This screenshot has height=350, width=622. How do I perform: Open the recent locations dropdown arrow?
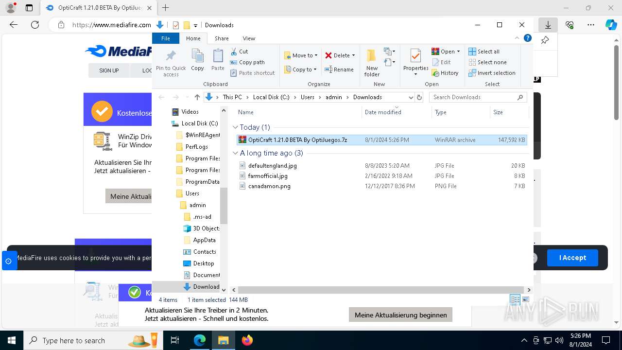pyautogui.click(x=186, y=97)
